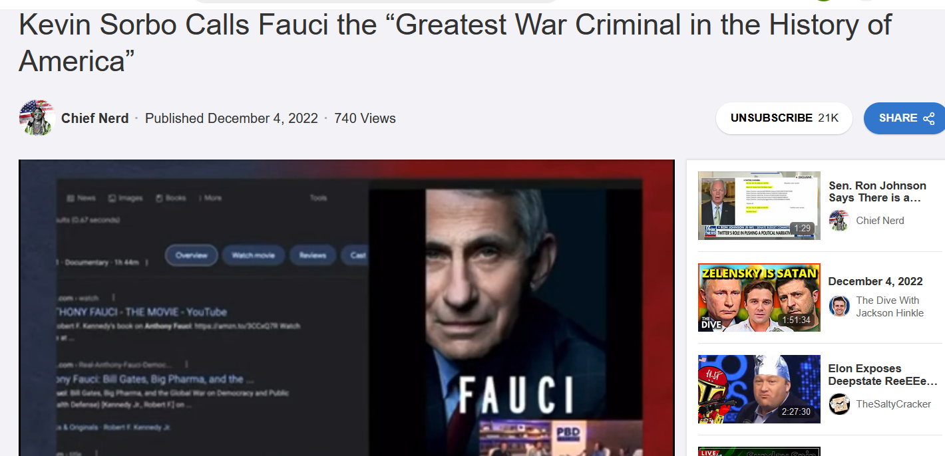Click the share icon in the Share button

(x=929, y=118)
